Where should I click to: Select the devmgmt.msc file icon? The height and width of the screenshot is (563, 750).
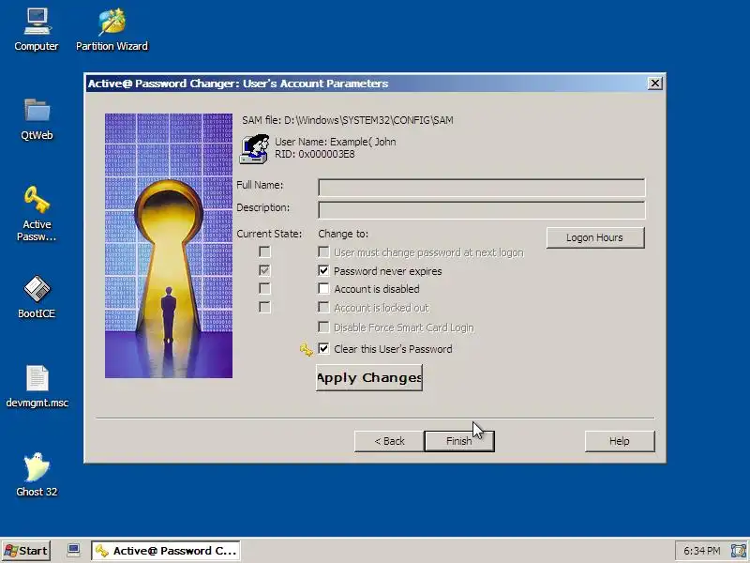37,387
